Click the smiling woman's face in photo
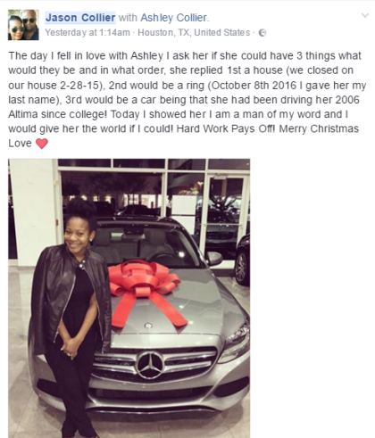Viewport: 375px width, 438px height. click(78, 235)
